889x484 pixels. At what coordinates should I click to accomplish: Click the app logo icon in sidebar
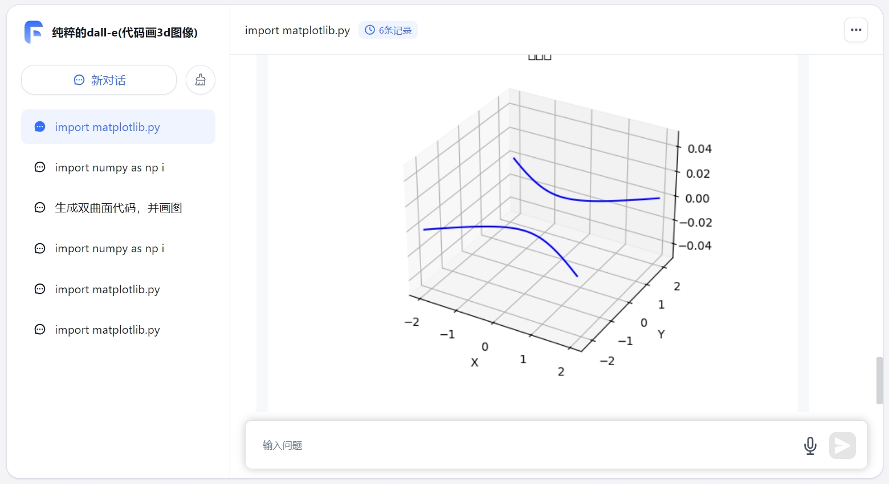pyautogui.click(x=34, y=32)
